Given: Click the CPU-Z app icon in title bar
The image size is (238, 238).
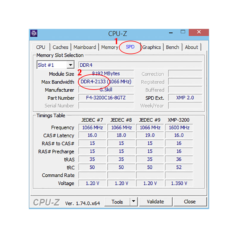Looking at the screenshot, I should pyautogui.click(x=34, y=33).
